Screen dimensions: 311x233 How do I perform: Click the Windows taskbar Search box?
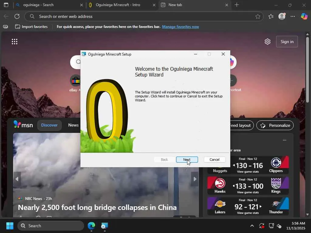click(x=51, y=226)
